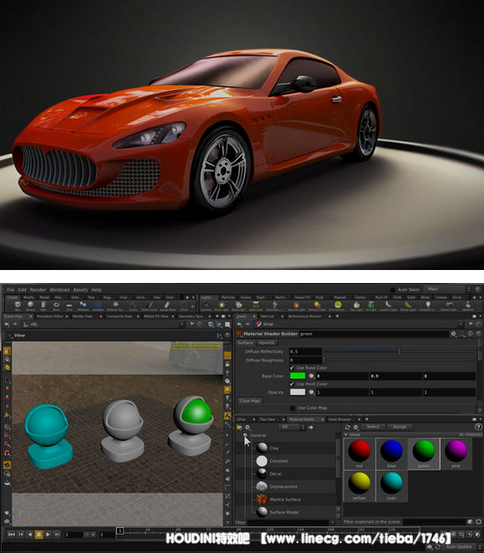This screenshot has width=484, height=553.
Task: Click the white Opacity color swatch
Action: tap(297, 392)
